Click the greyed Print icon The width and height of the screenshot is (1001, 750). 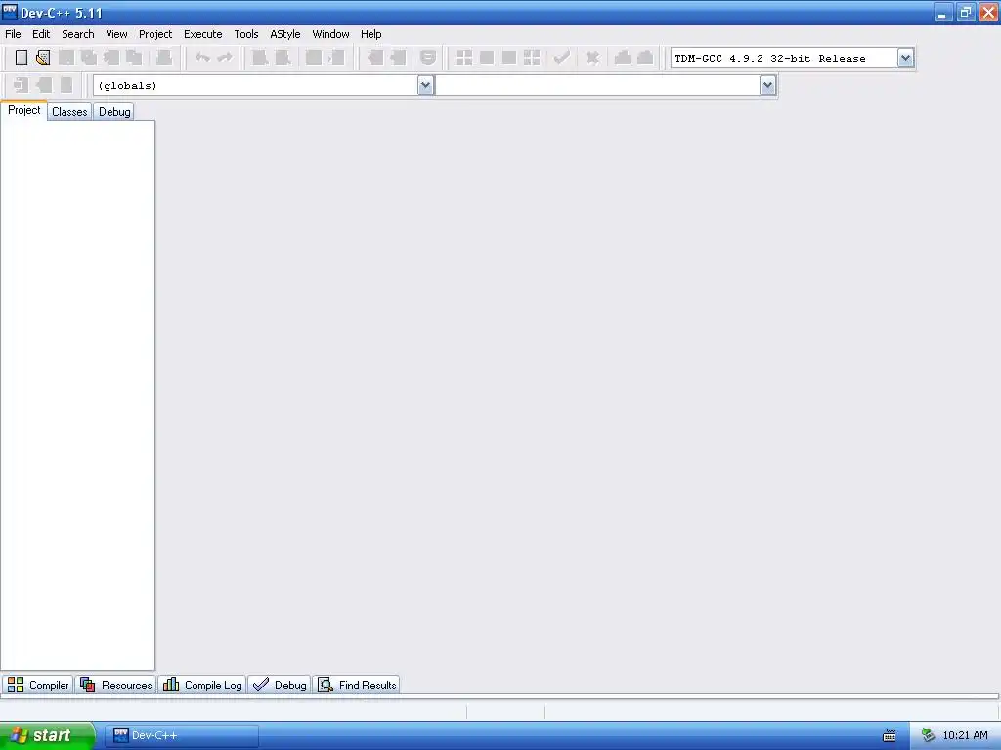tap(164, 58)
